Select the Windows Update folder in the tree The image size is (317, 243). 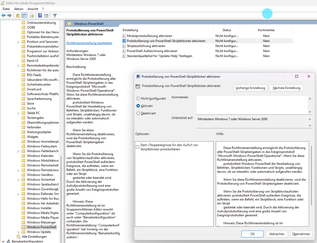click(x=39, y=232)
